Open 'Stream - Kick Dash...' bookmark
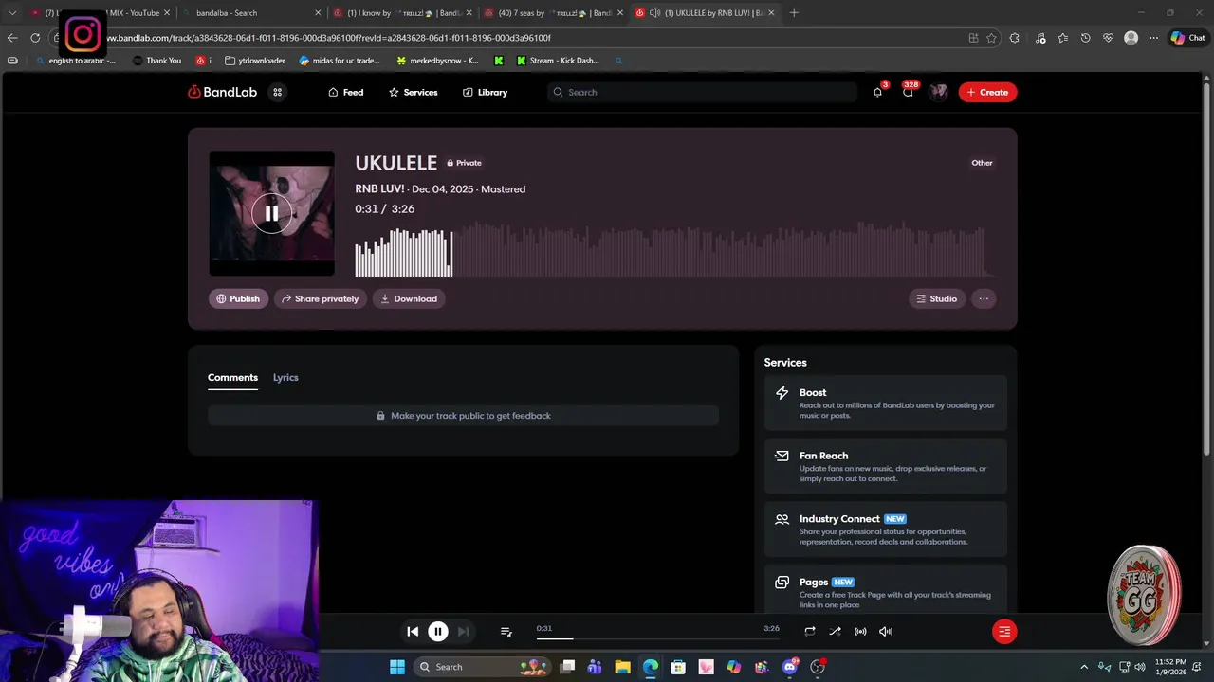 (558, 61)
